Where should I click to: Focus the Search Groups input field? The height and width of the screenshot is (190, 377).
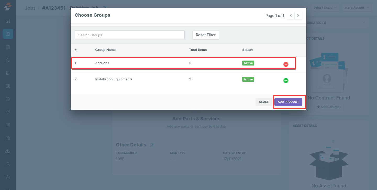tap(130, 35)
